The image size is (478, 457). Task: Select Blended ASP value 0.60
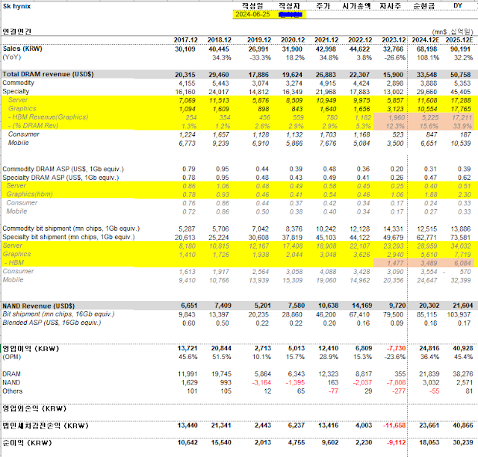click(189, 323)
